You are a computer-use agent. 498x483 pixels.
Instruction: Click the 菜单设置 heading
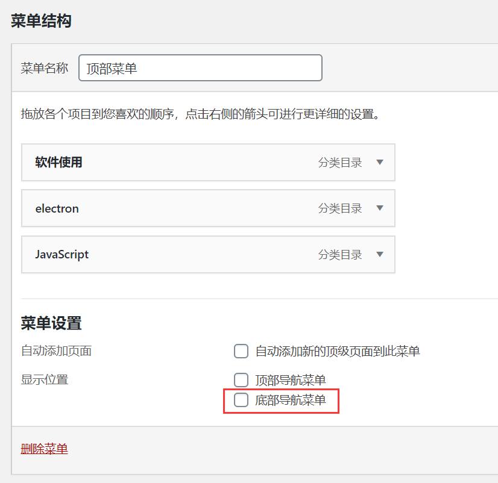pyautogui.click(x=51, y=323)
